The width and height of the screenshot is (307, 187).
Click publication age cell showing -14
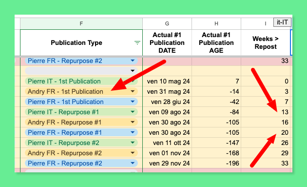[216, 91]
